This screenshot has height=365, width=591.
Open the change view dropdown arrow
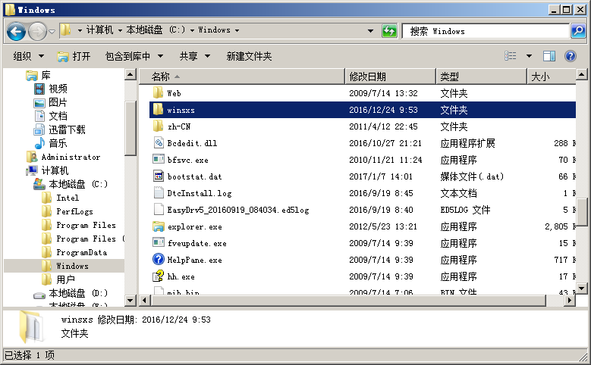point(529,56)
